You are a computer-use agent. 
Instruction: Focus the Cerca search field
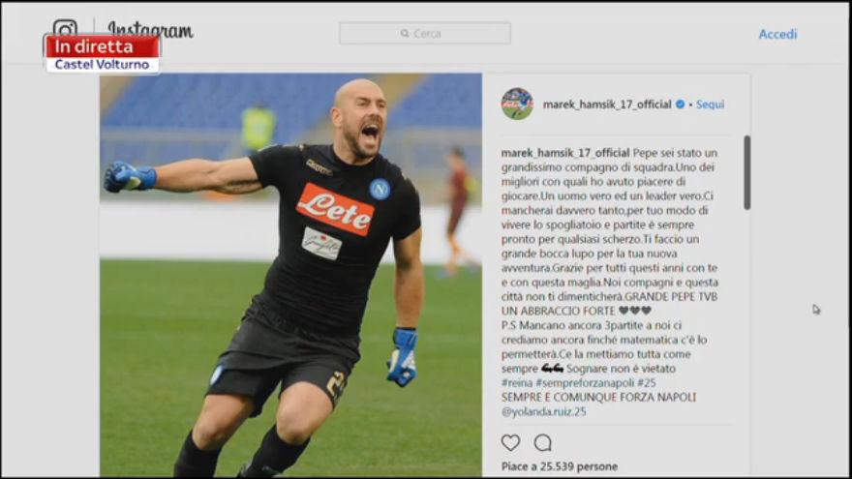click(x=425, y=33)
